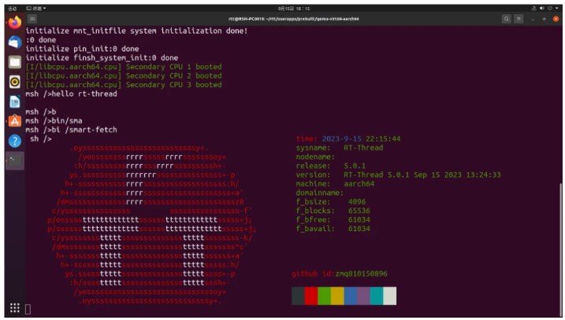The width and height of the screenshot is (565, 320).
Task: Click the red color block
Action: click(311, 296)
